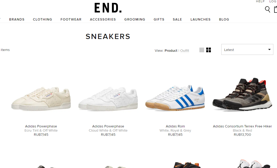This screenshot has width=277, height=168.
Task: Toggle view to Outfit
Action: pyautogui.click(x=185, y=51)
